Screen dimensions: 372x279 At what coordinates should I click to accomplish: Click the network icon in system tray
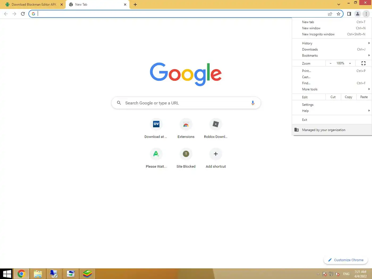331,274
